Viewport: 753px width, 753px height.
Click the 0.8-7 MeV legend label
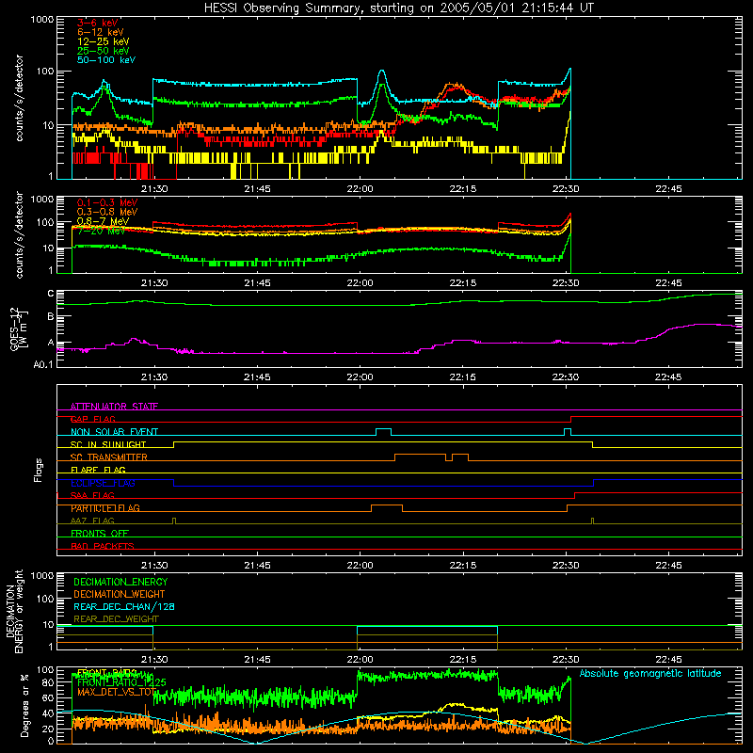[103, 221]
